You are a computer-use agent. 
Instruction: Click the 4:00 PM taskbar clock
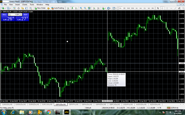click(x=178, y=111)
